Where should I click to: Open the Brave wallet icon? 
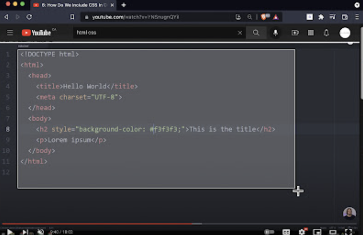pos(345,17)
